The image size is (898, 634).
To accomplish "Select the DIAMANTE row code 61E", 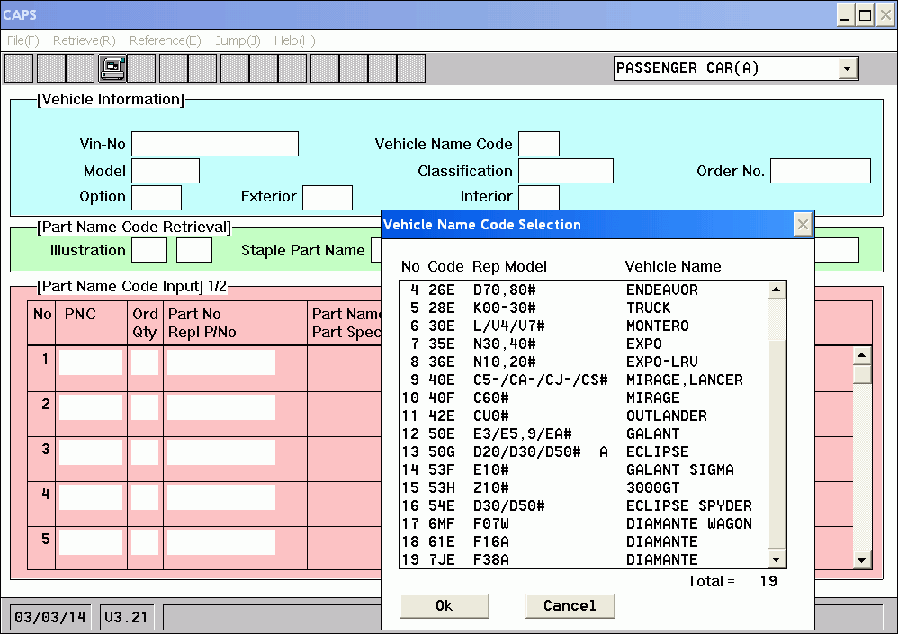I will point(583,542).
